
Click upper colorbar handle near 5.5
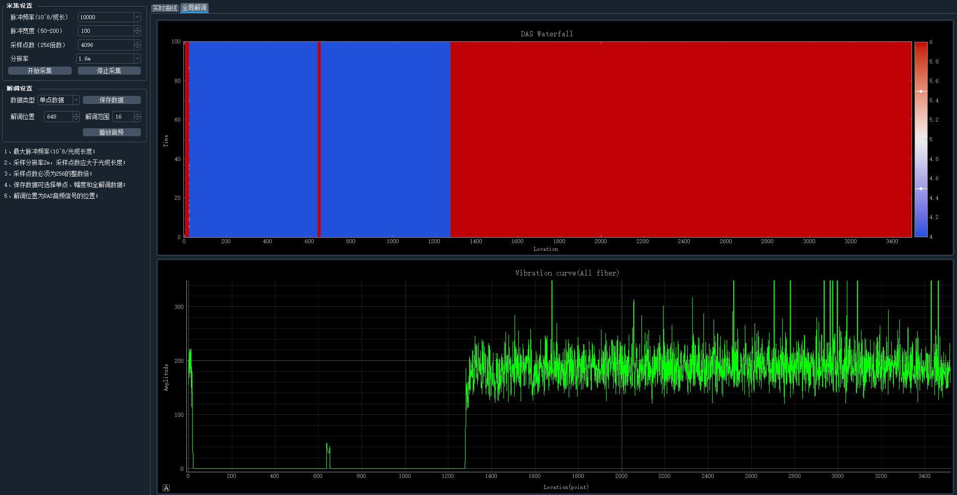pyautogui.click(x=921, y=91)
